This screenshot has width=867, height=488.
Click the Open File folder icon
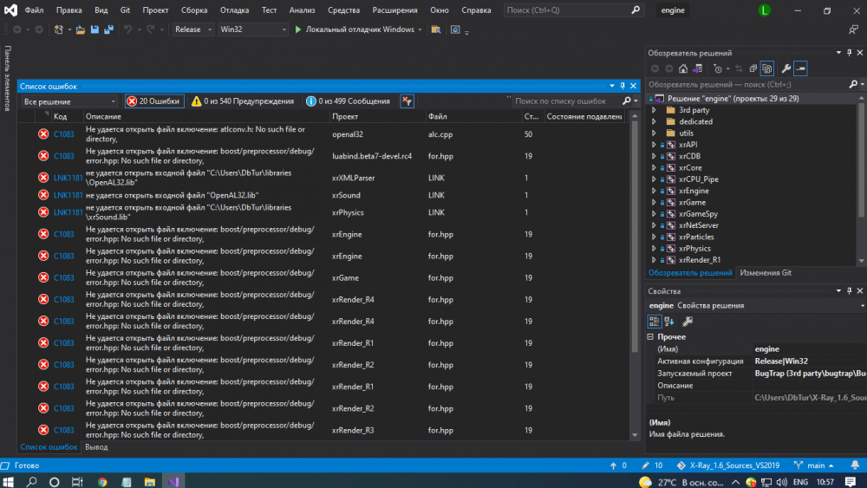point(81,29)
